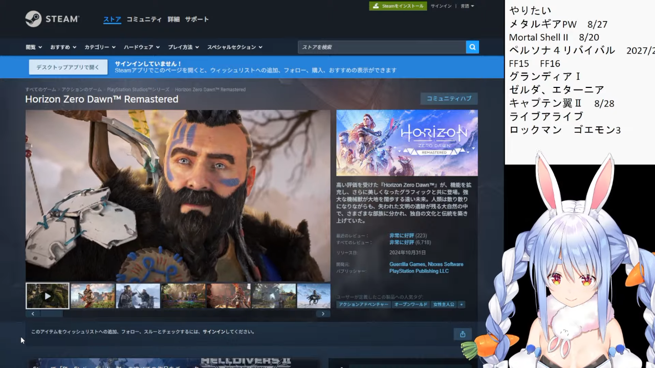The width and height of the screenshot is (655, 368).
Task: Click the share icon button
Action: point(463,334)
